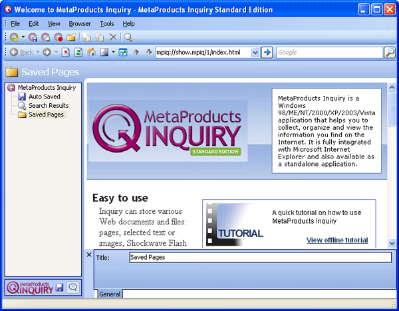
Task: Click the Title field containing Saved Pages
Action: [x=260, y=257]
